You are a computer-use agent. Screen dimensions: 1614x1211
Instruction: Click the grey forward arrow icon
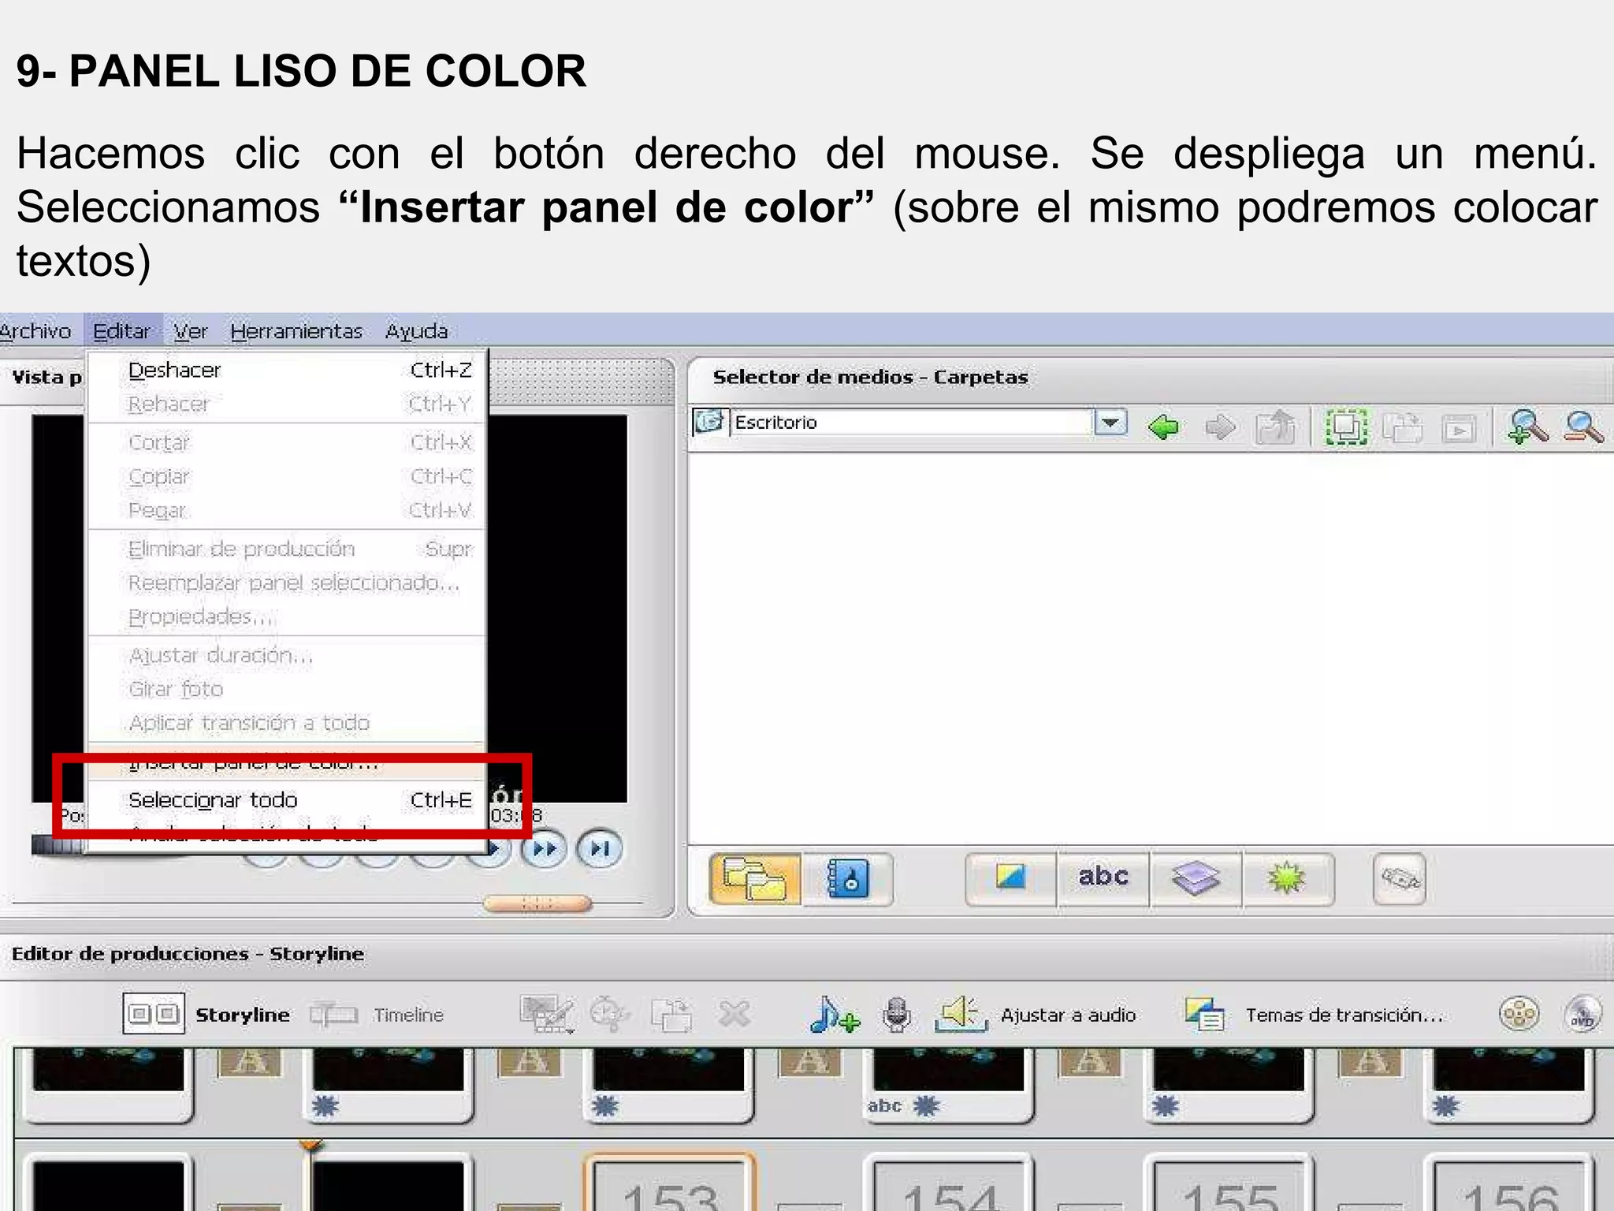pos(1221,427)
